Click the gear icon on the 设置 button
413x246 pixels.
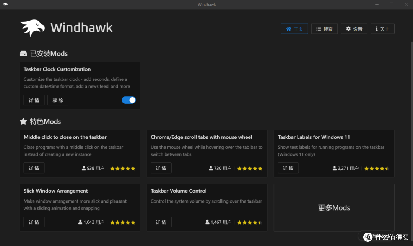(x=348, y=28)
